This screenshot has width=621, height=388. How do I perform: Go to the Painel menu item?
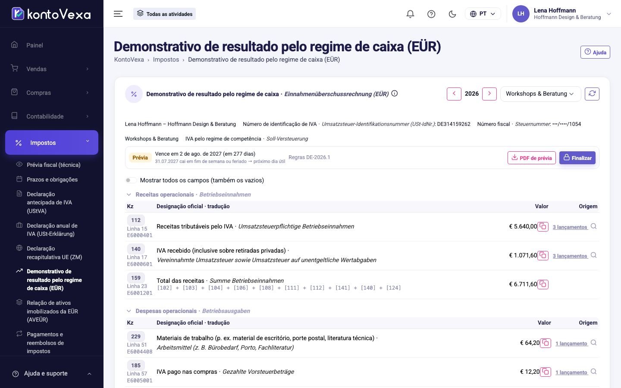click(52, 45)
